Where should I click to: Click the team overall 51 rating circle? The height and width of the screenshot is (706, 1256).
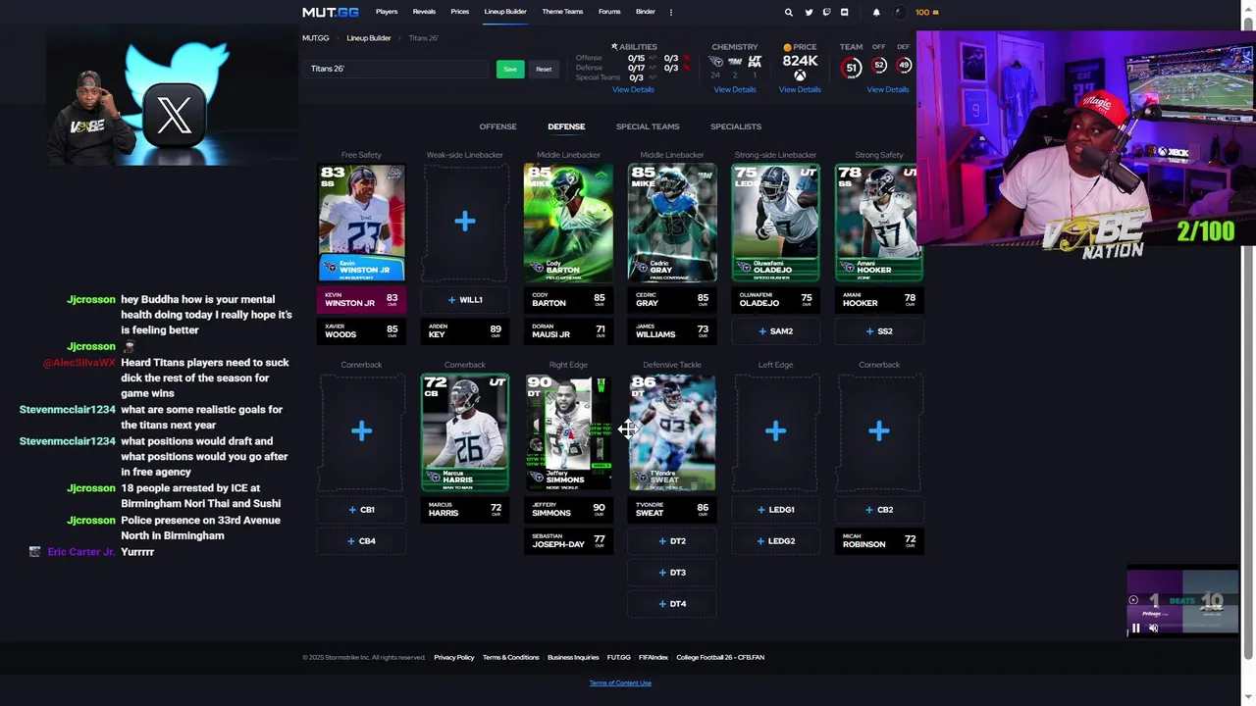852,67
